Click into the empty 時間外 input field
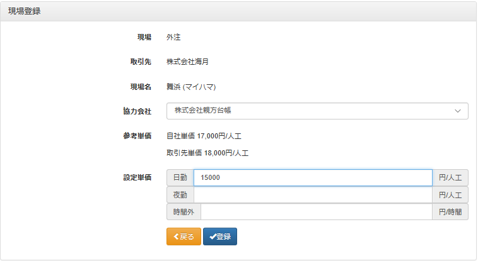This screenshot has width=478, height=261. tap(316, 212)
